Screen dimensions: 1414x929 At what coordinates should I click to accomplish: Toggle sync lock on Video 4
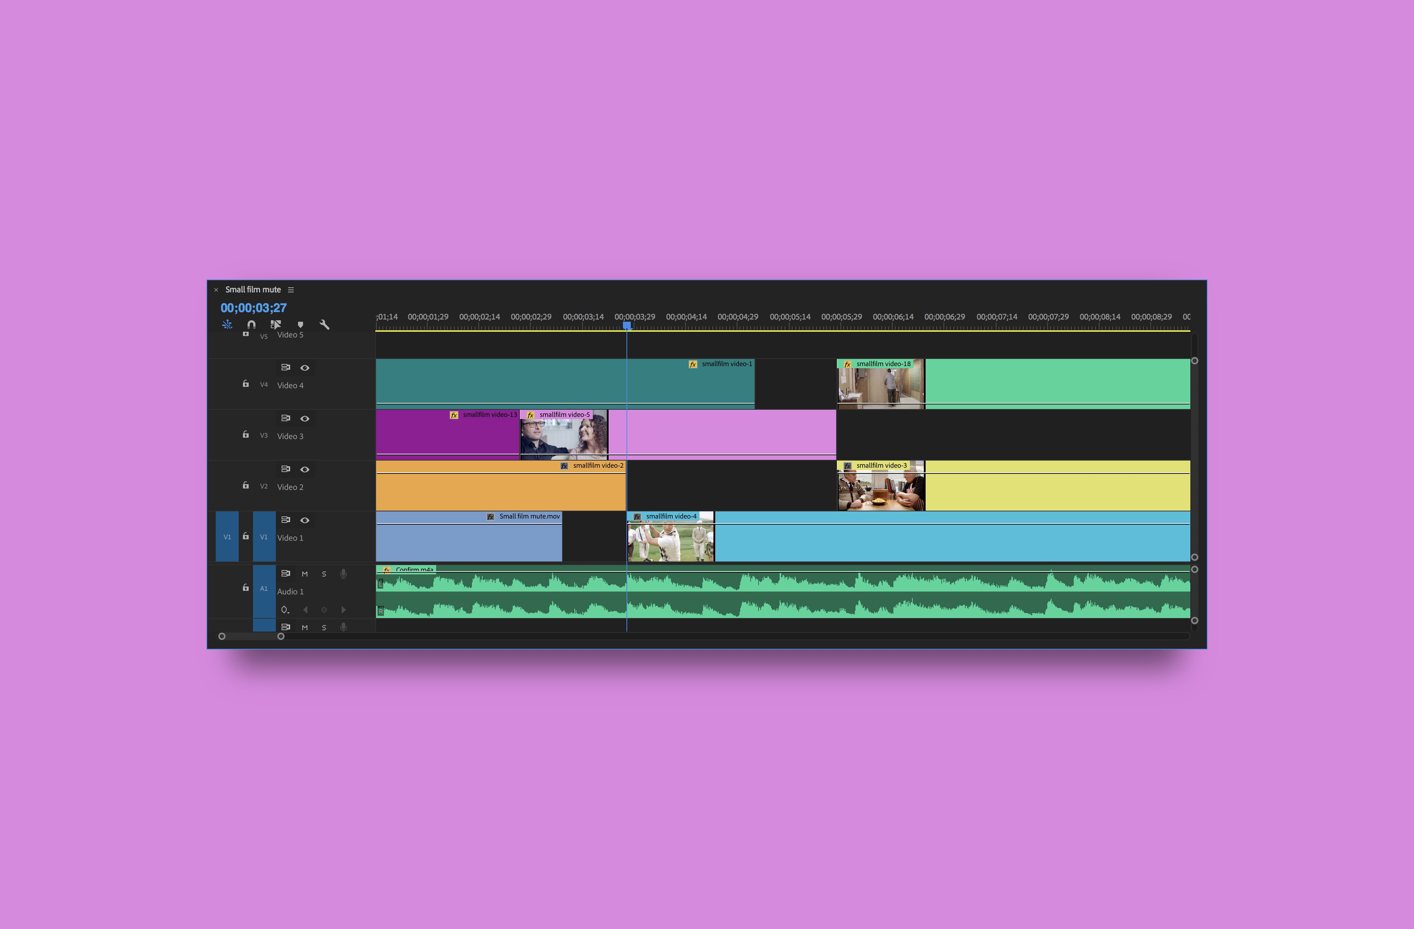coord(286,367)
